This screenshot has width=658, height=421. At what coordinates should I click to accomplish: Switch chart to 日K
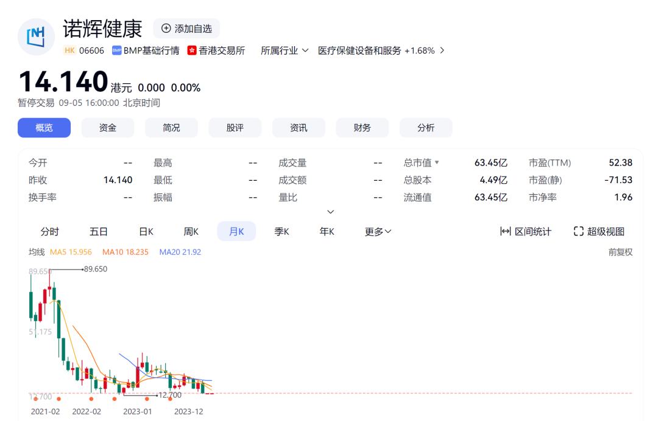click(x=146, y=232)
